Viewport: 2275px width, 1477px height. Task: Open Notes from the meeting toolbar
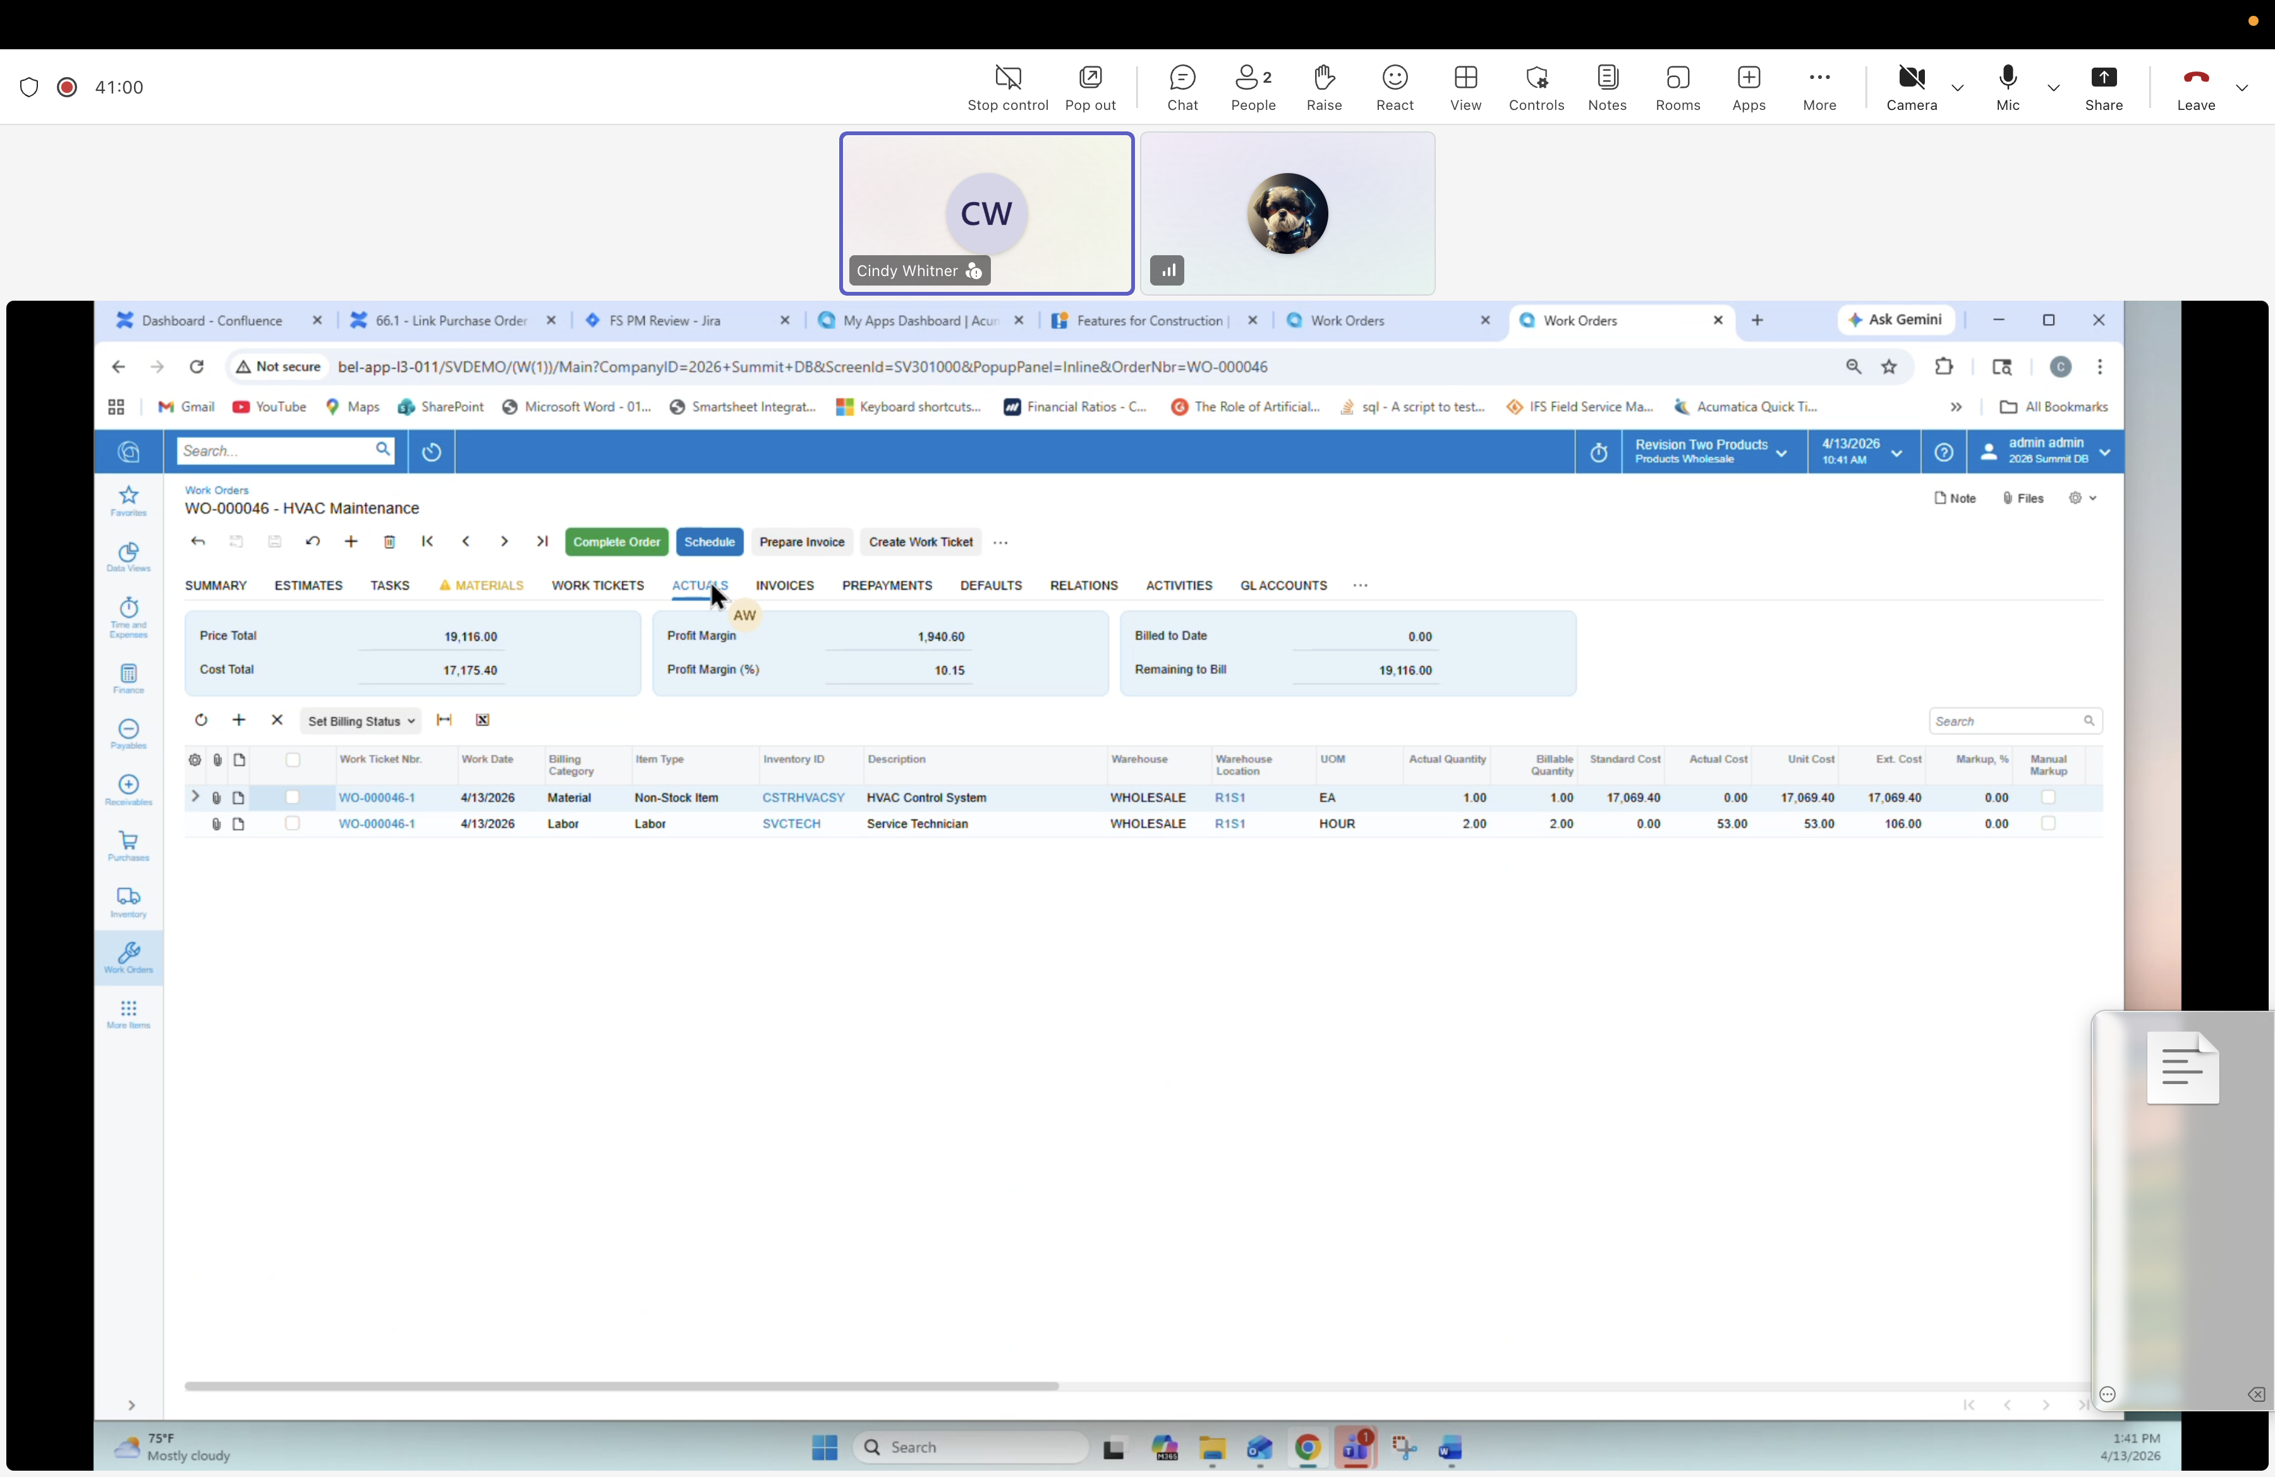click(1607, 87)
